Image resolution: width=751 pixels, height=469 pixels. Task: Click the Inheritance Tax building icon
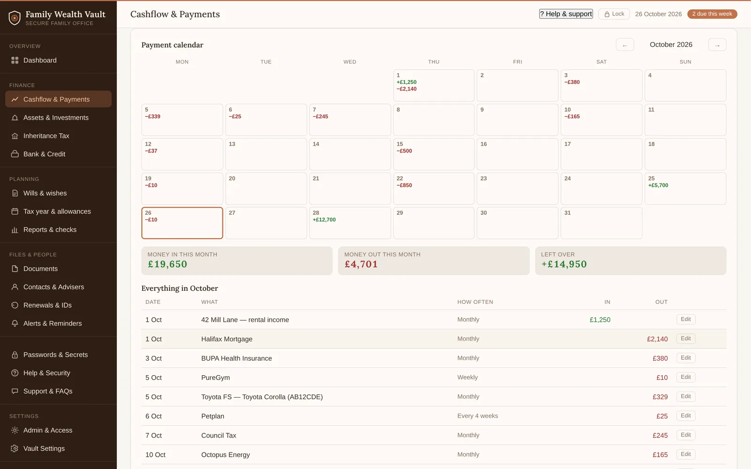point(15,136)
